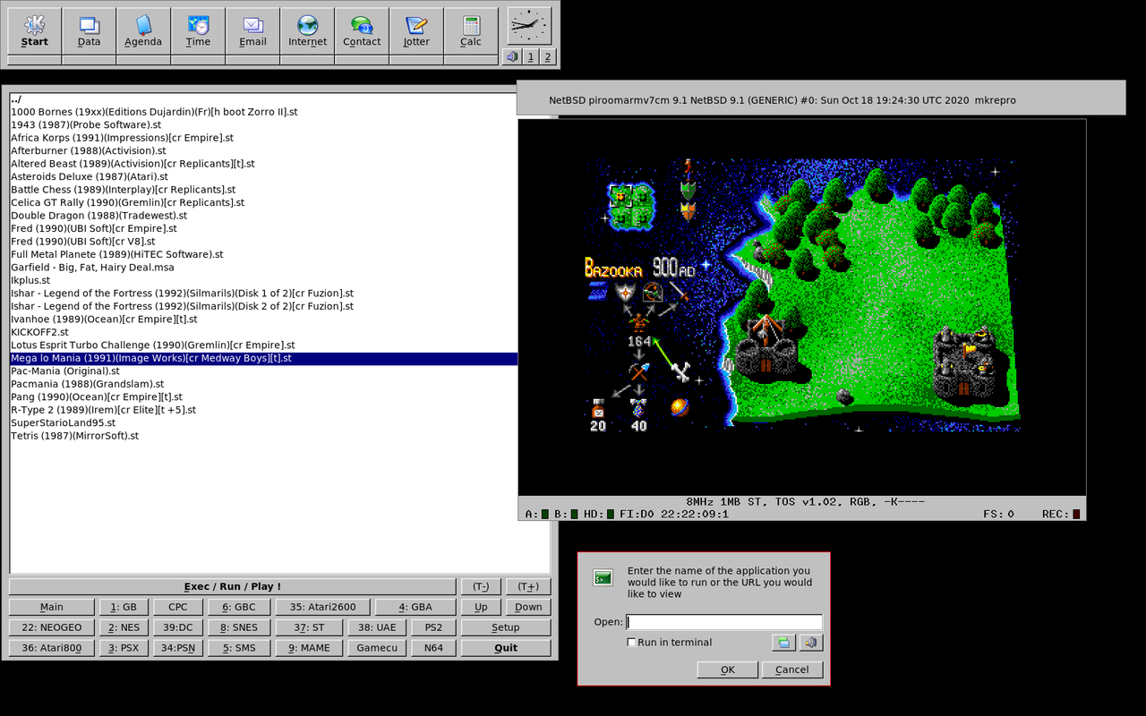The image size is (1146, 716).
Task: Click the analog clock widget
Action: [530, 26]
